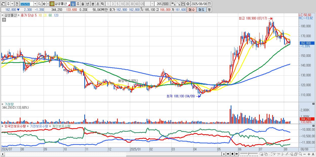The height and width of the screenshot is (157, 316).
Task: Toggle the 외국인보유수량 indicator legend
Action: (x=15, y=126)
